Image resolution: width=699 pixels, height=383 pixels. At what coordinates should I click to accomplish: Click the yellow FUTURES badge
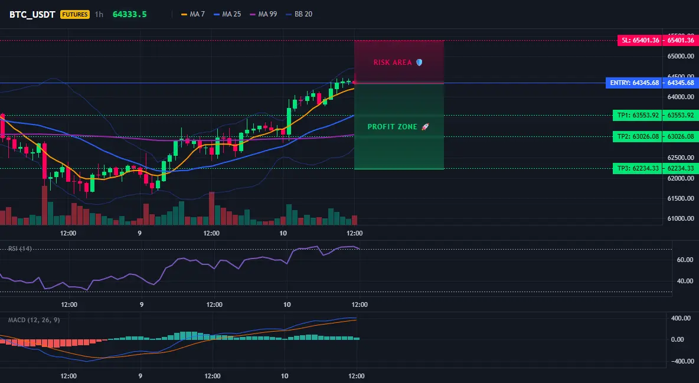pos(75,14)
